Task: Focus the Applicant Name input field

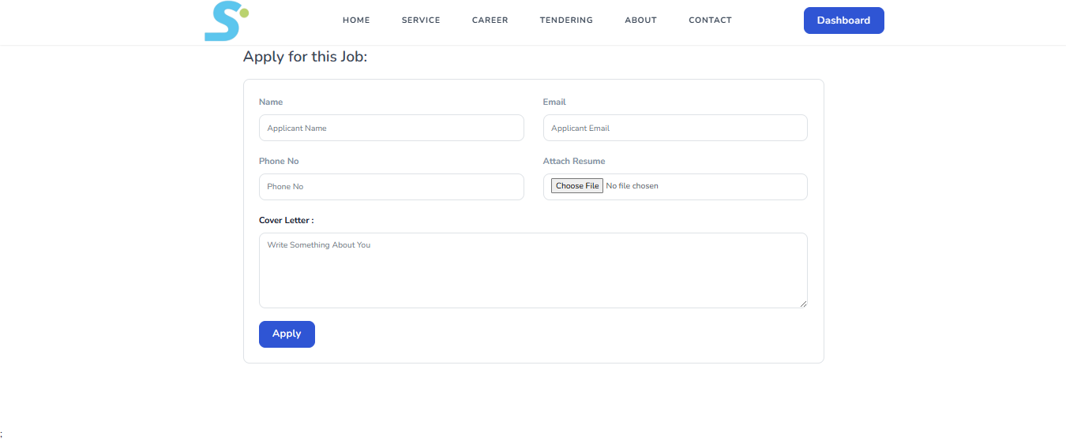Action: (x=391, y=128)
